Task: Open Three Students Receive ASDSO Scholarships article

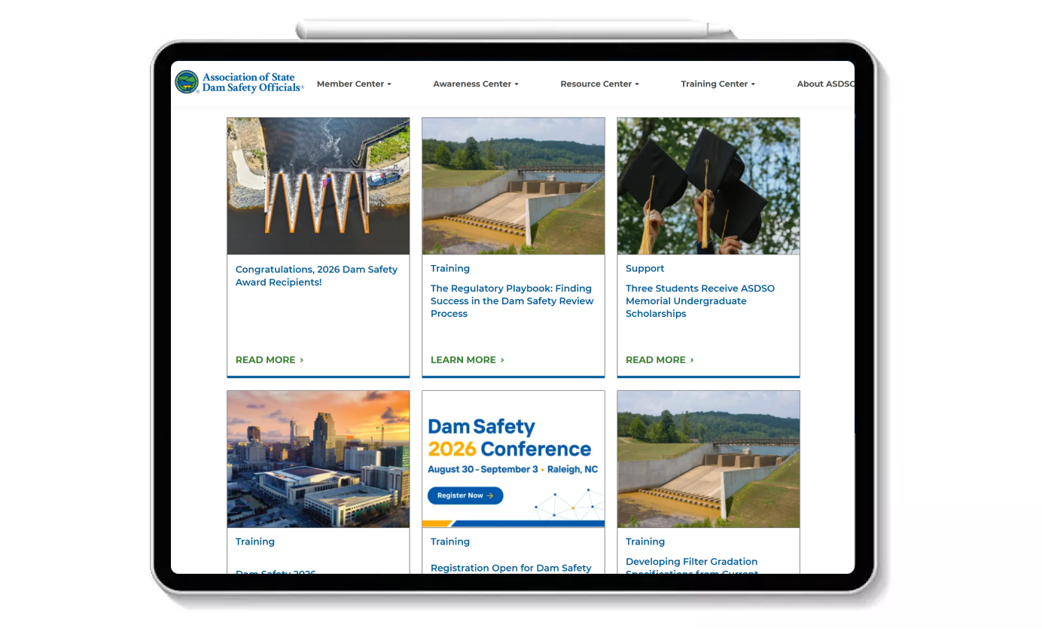Action: 700,301
